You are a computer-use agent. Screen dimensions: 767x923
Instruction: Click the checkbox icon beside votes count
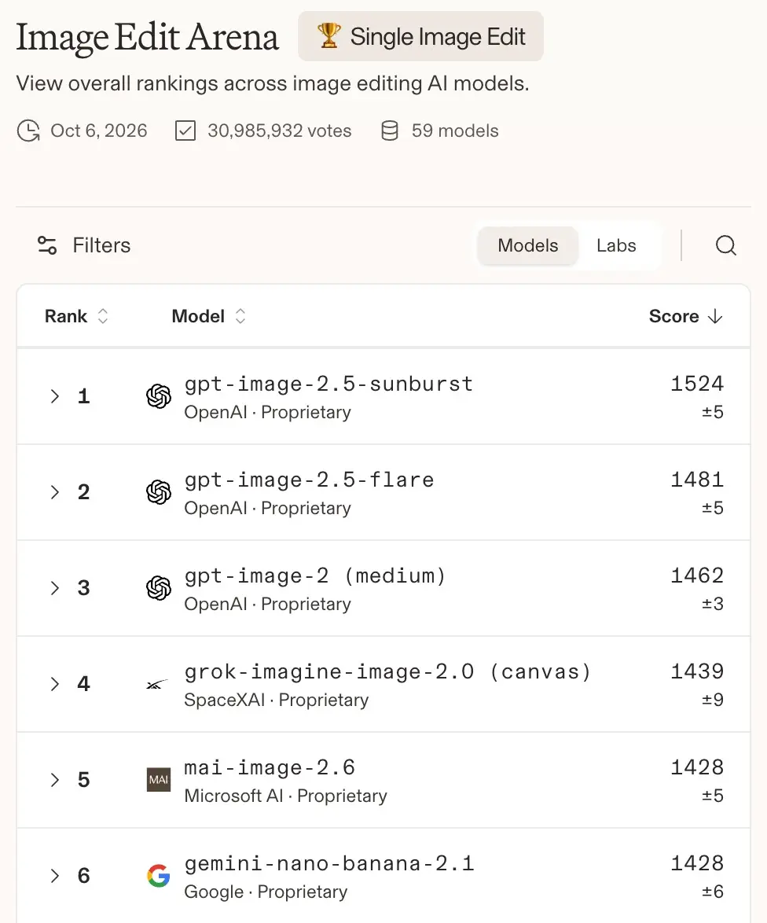(x=185, y=131)
